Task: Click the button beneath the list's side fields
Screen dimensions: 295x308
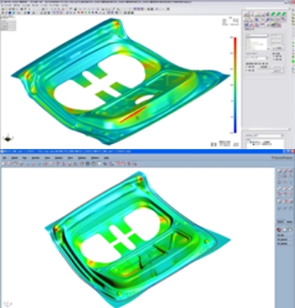Action: (277, 48)
